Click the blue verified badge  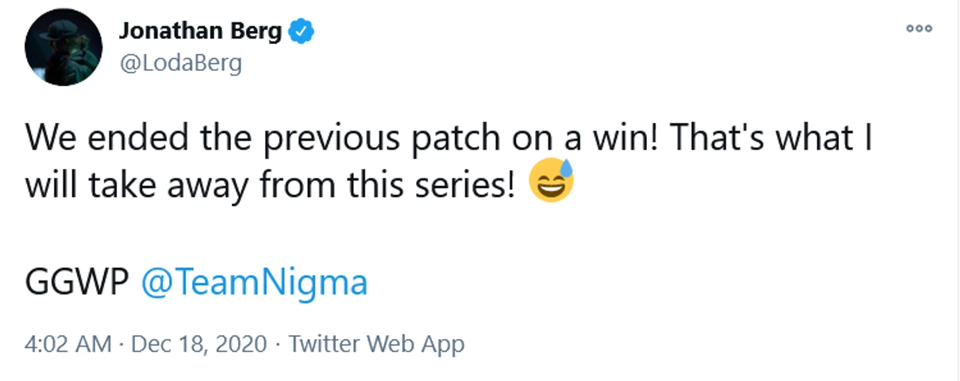pyautogui.click(x=302, y=31)
